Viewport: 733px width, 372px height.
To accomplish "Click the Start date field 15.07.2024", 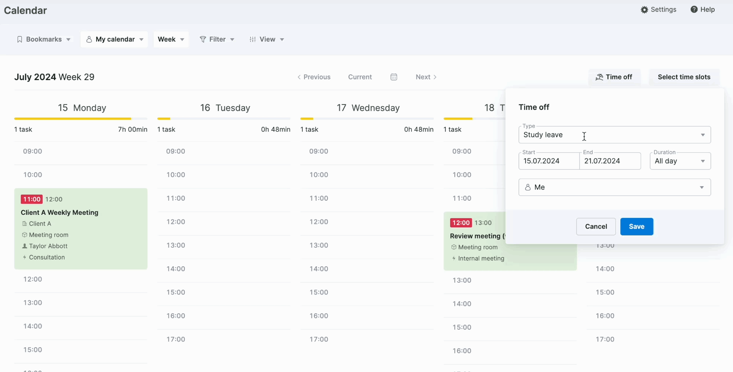I will pyautogui.click(x=549, y=161).
